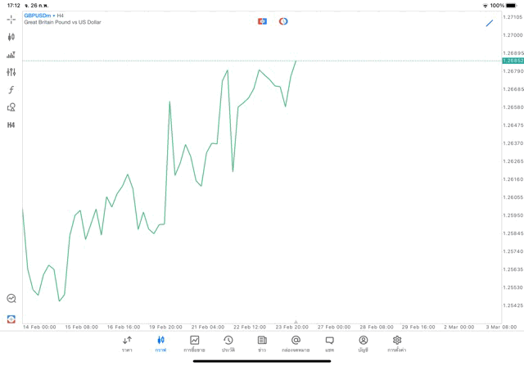Image resolution: width=524 pixels, height=366 pixels.
Task: Open the trade levels bar chart icon
Action: tap(11, 55)
